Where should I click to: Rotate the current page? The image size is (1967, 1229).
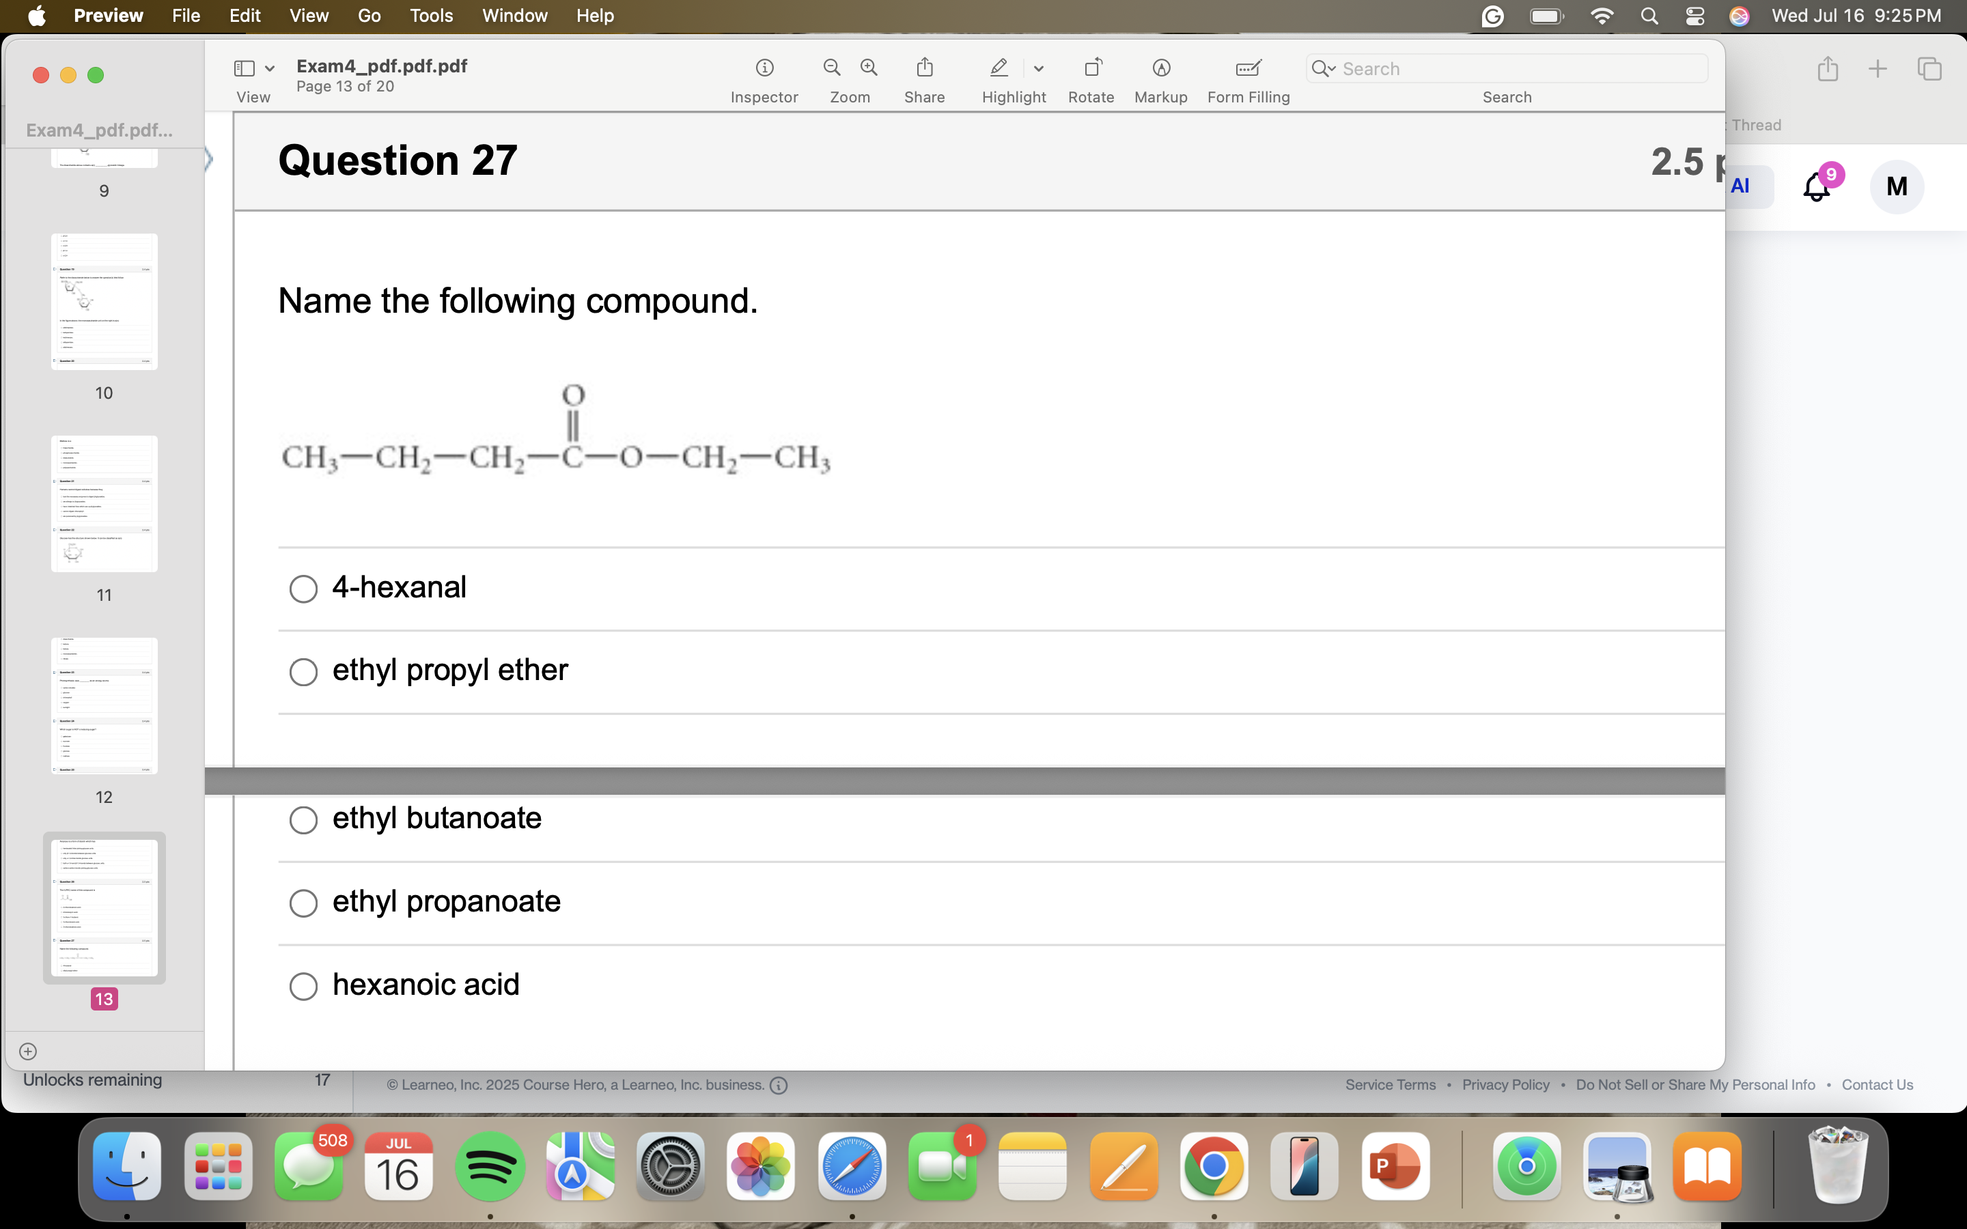pyautogui.click(x=1091, y=68)
